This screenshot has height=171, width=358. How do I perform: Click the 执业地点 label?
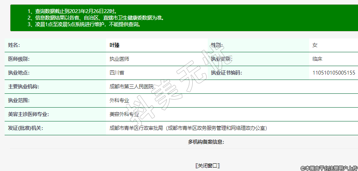coord(19,73)
